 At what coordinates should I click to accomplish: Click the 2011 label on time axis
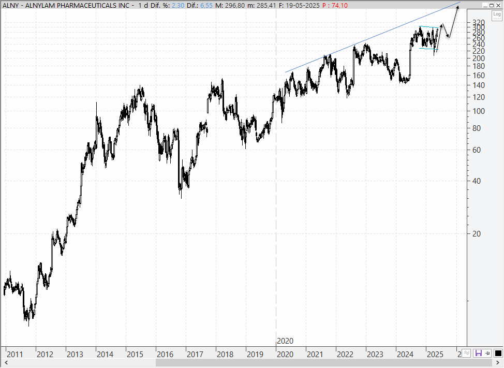pyautogui.click(x=15, y=354)
